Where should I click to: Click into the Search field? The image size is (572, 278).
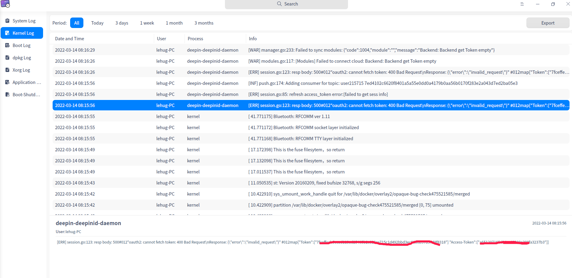pos(295,4)
